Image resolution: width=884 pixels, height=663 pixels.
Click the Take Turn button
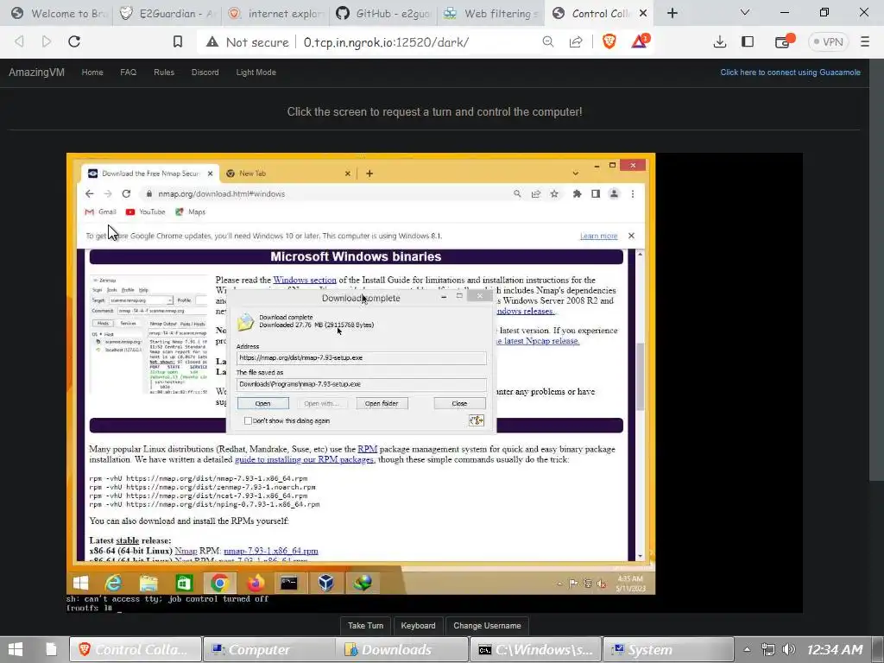(x=365, y=625)
